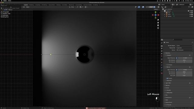194x109 pixels.
Task: Click Viewport Noise Threshold value field
Action: [185, 58]
